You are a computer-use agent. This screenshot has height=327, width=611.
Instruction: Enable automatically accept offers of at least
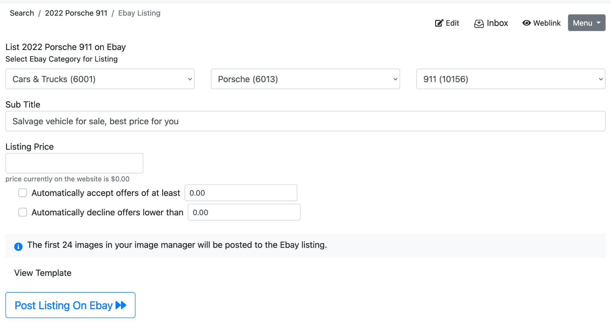coord(23,193)
